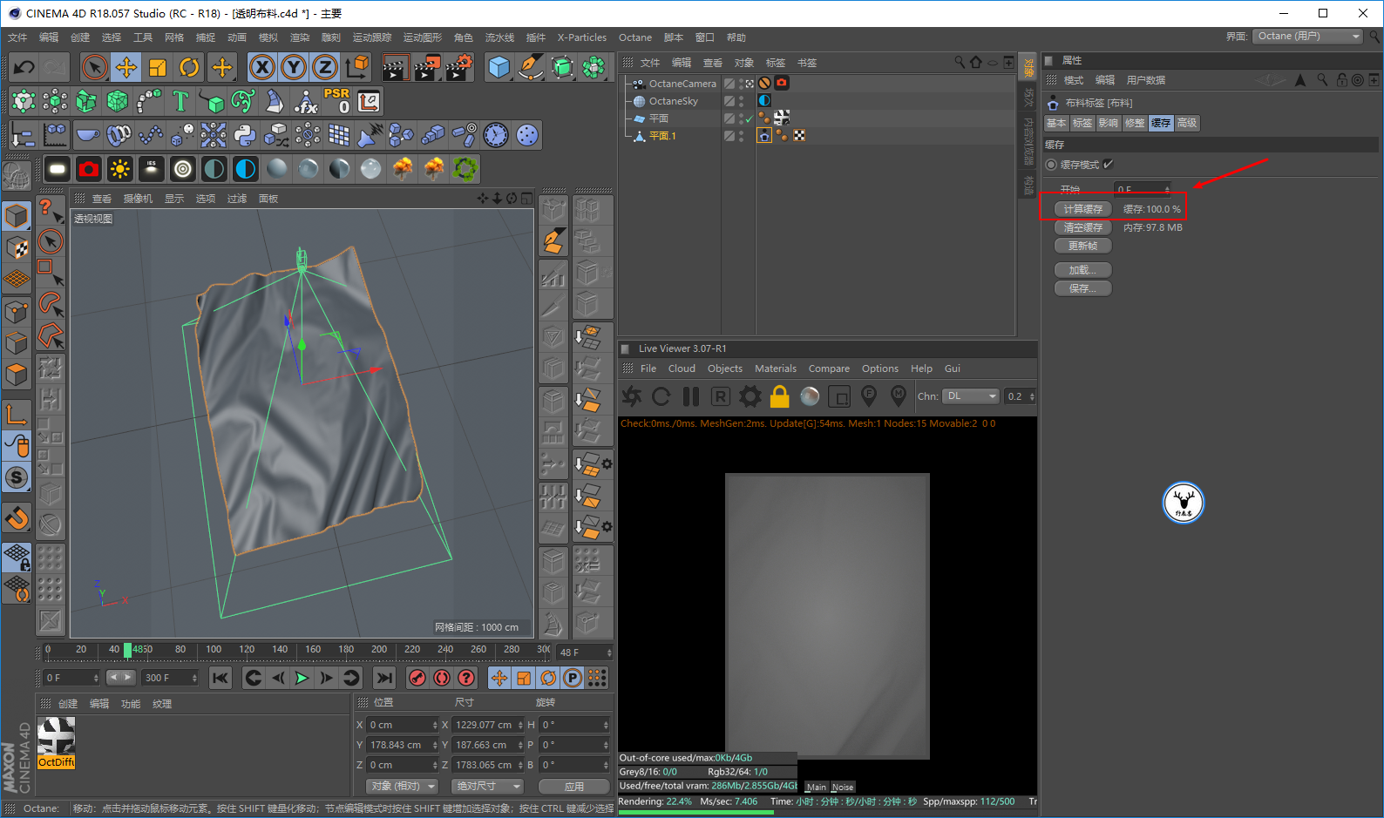
Task: Click the 计算缓存 button
Action: pyautogui.click(x=1082, y=209)
